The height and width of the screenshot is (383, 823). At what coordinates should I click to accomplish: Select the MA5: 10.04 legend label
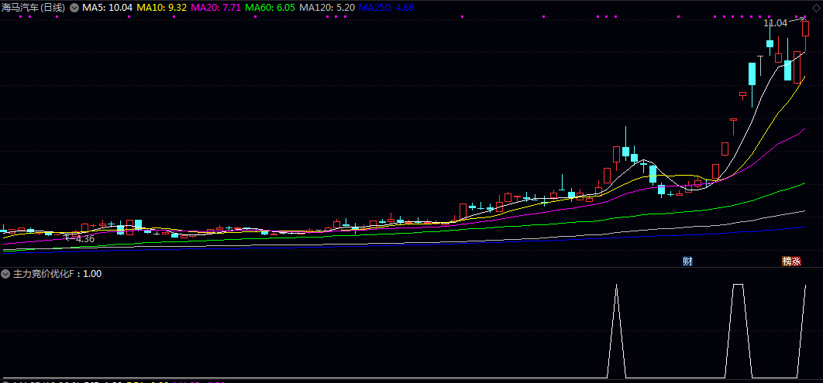[107, 7]
